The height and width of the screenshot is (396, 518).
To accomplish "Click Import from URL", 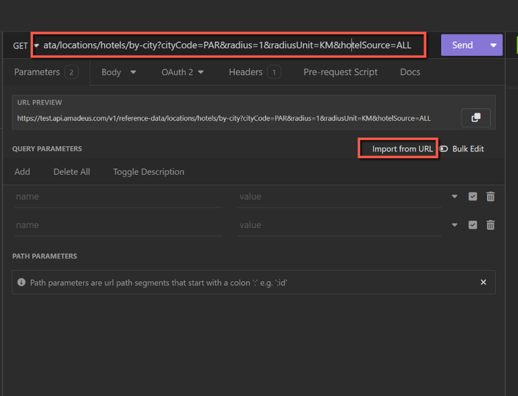I will [402, 148].
